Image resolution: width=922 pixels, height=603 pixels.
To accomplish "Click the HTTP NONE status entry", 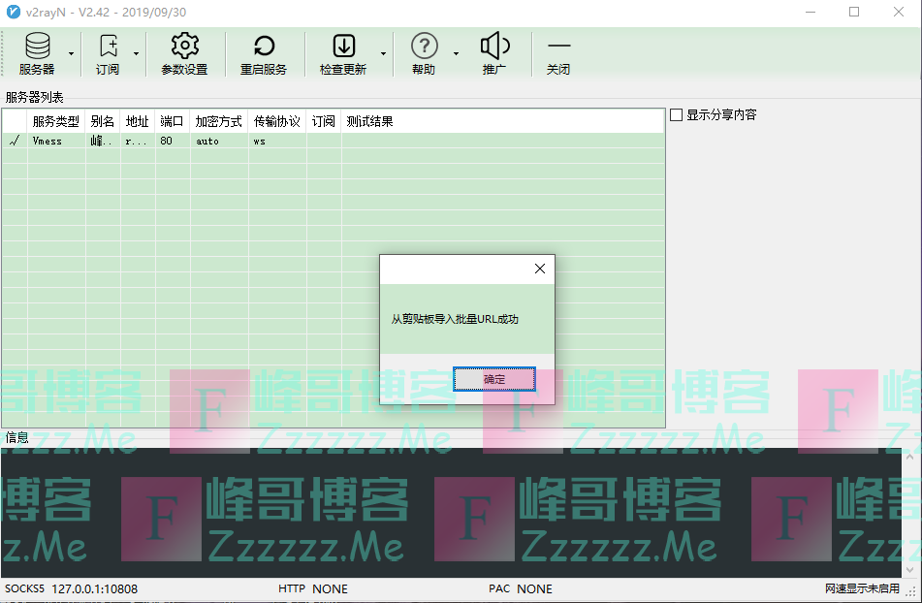I will (313, 588).
